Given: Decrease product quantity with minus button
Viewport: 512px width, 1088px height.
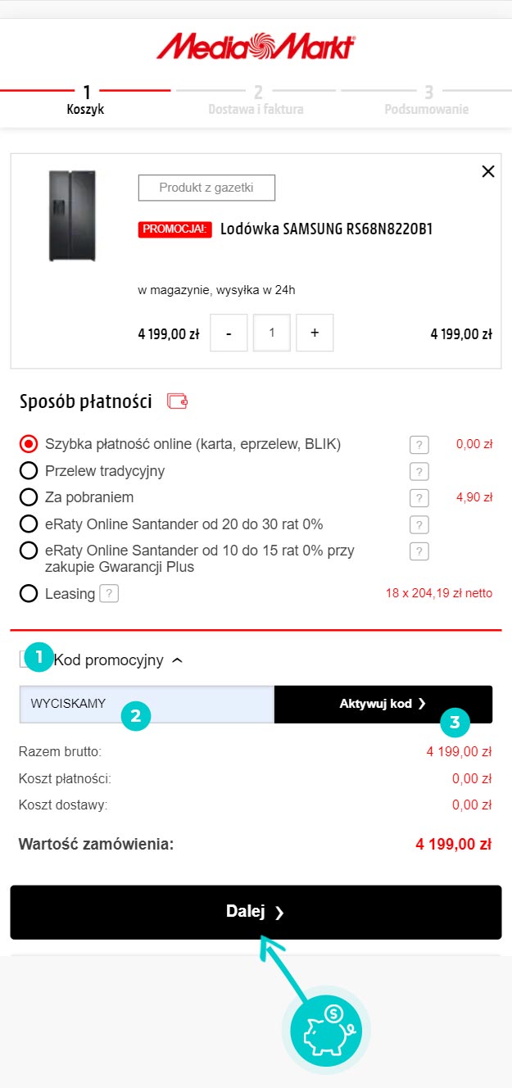Looking at the screenshot, I should click(229, 333).
